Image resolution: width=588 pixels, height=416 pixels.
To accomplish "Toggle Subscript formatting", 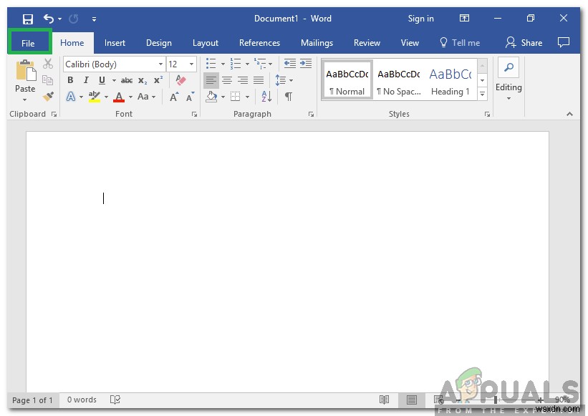I will 143,81.
